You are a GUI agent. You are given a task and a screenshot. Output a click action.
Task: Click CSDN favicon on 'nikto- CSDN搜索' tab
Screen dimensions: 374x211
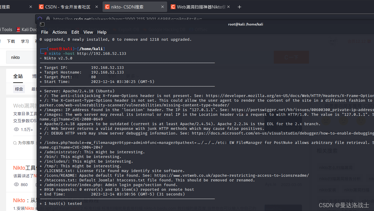pyautogui.click(x=107, y=7)
